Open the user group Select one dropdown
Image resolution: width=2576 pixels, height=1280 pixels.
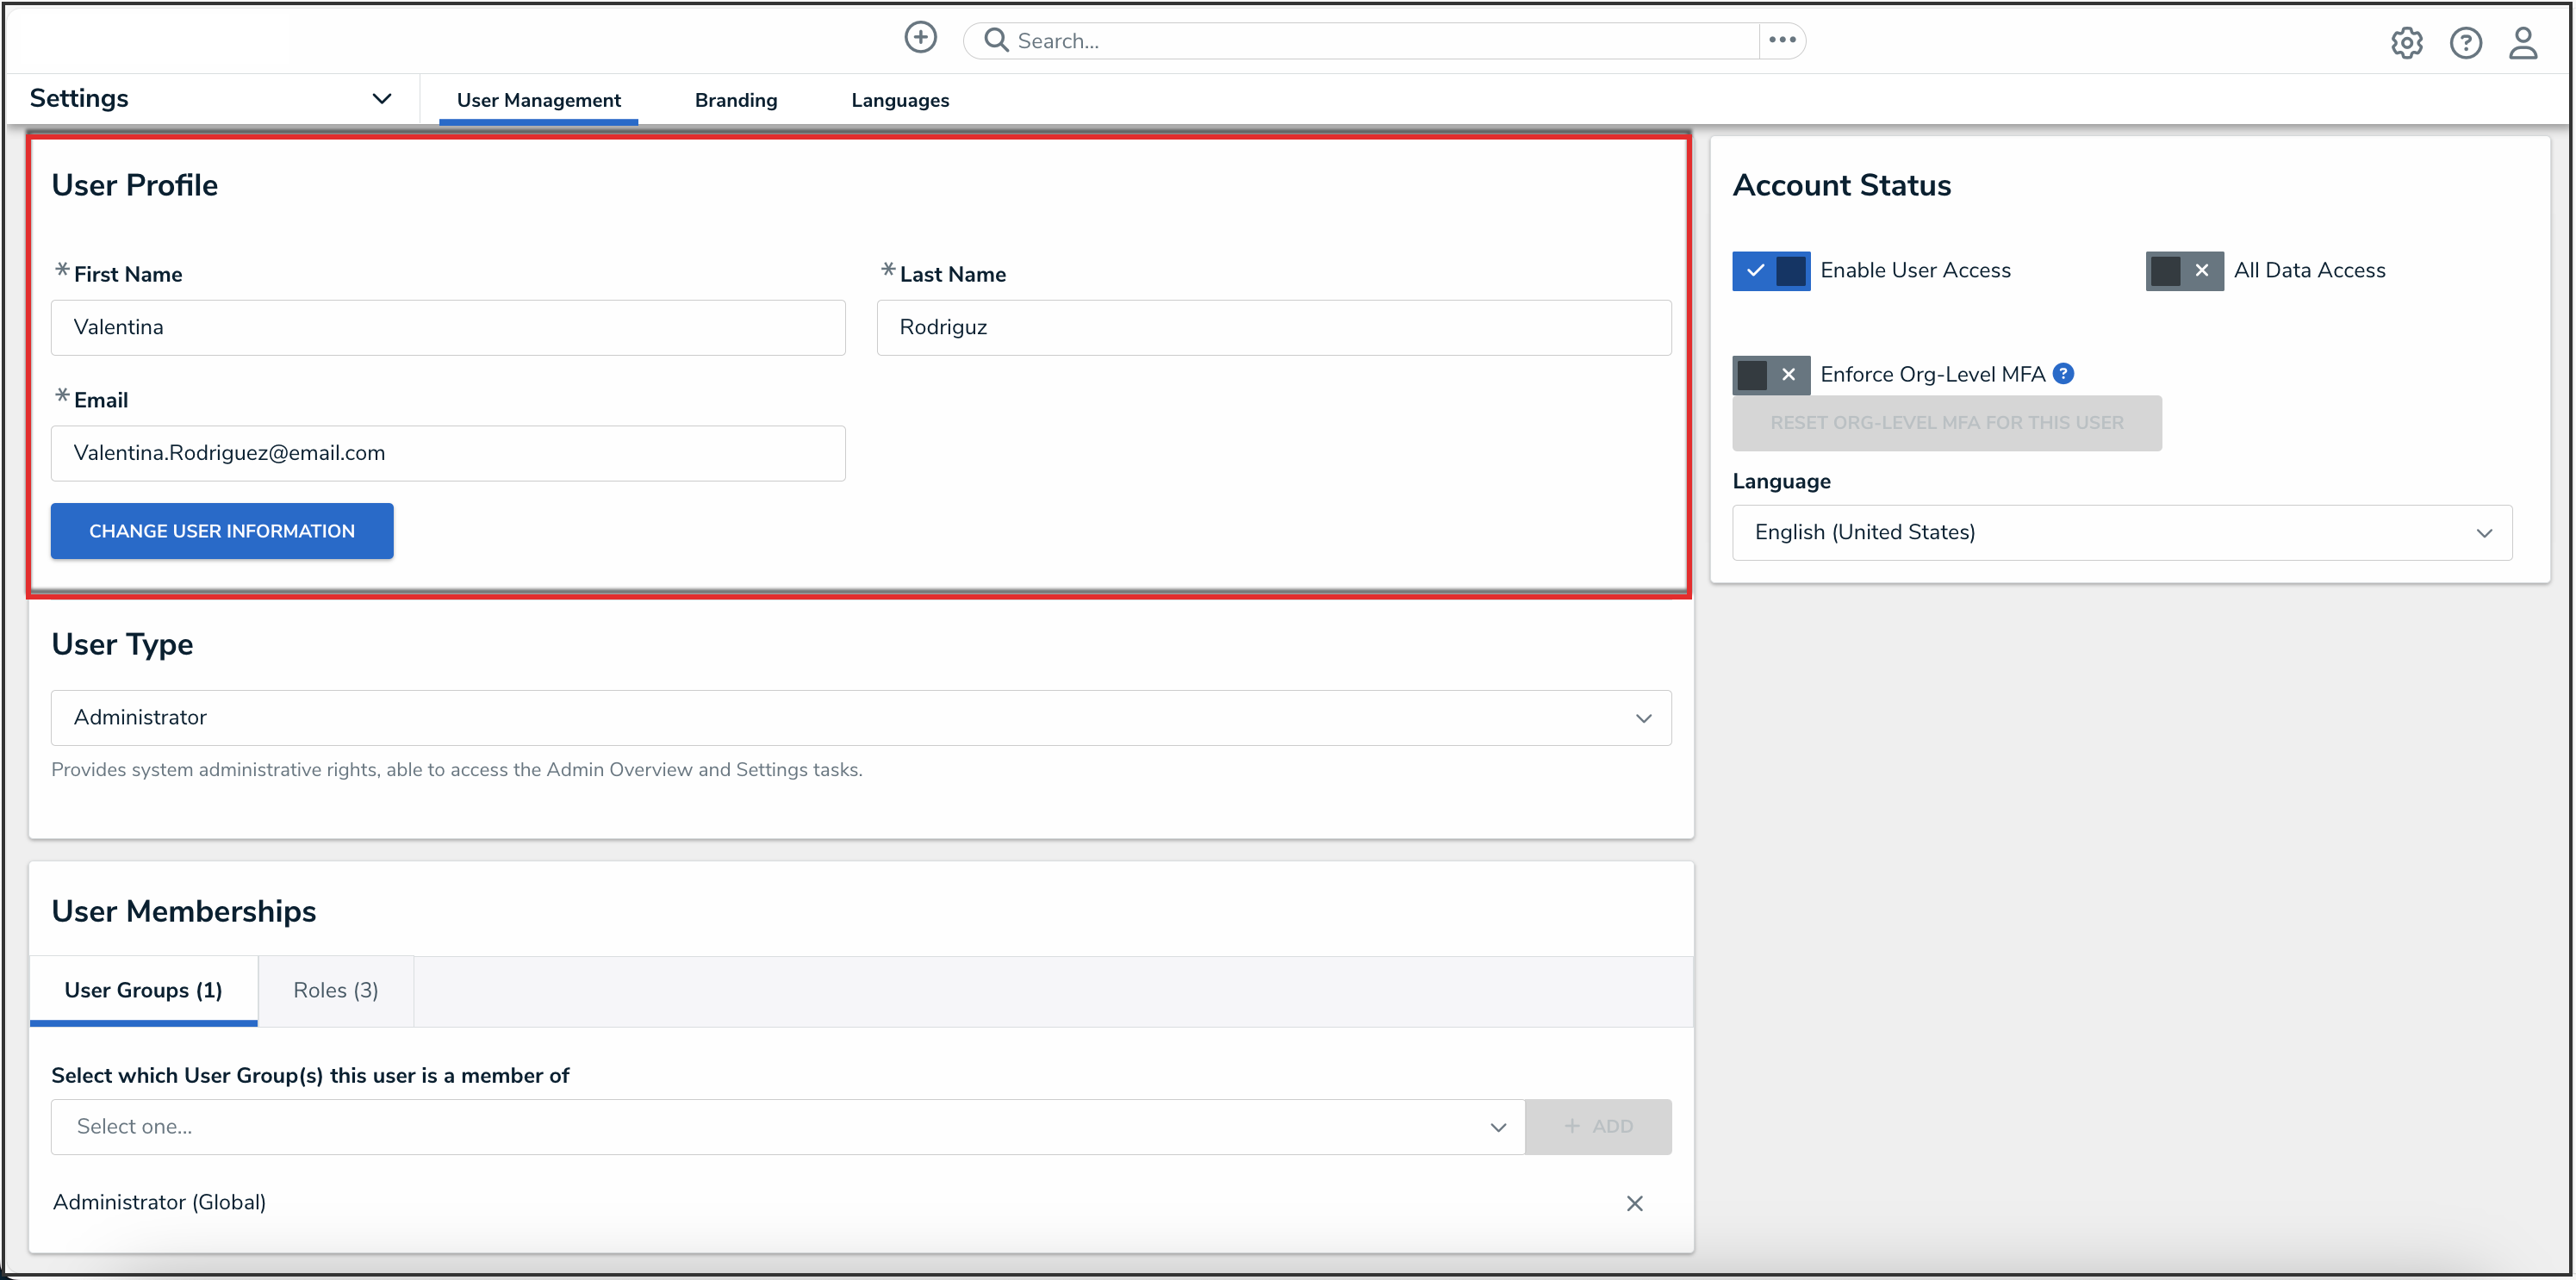(x=787, y=1127)
